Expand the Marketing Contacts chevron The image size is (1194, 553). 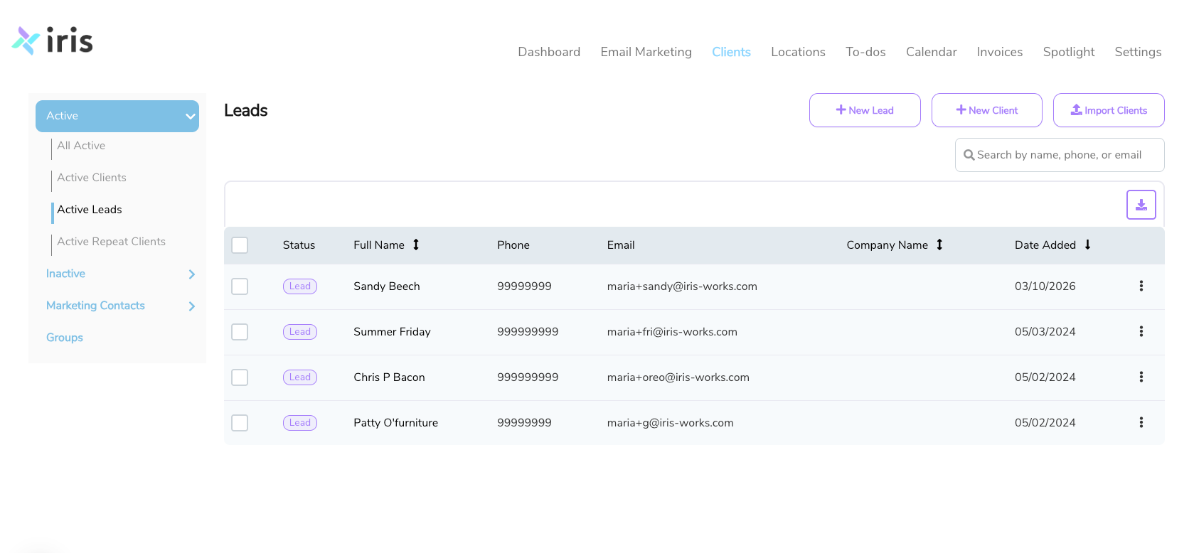tap(191, 306)
